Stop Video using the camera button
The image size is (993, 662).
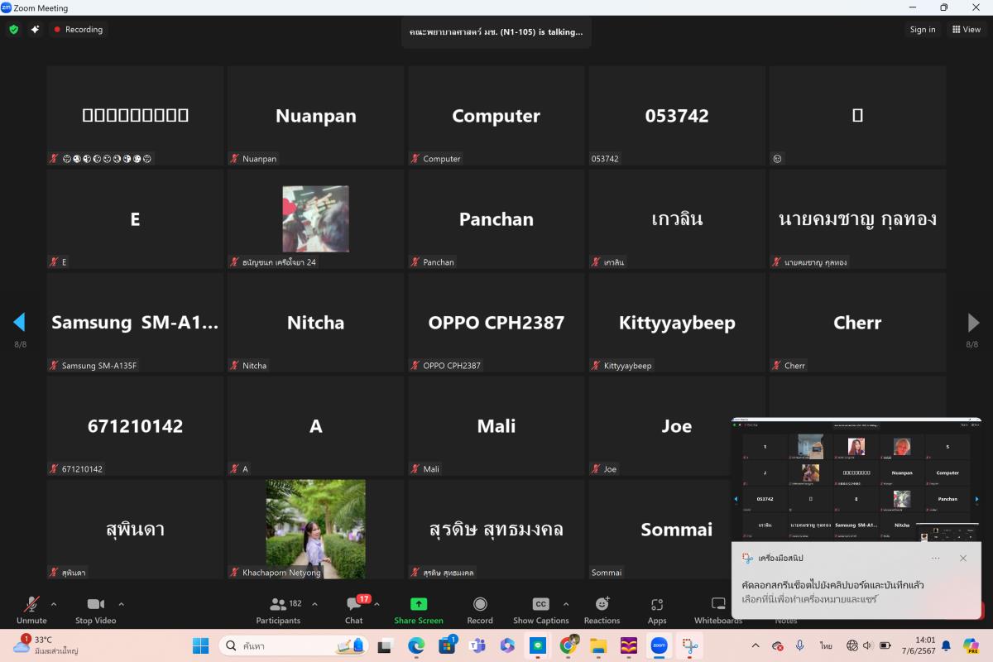(x=96, y=610)
